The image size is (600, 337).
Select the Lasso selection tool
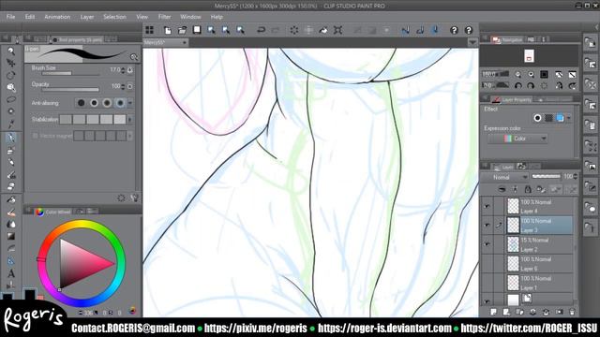click(11, 99)
